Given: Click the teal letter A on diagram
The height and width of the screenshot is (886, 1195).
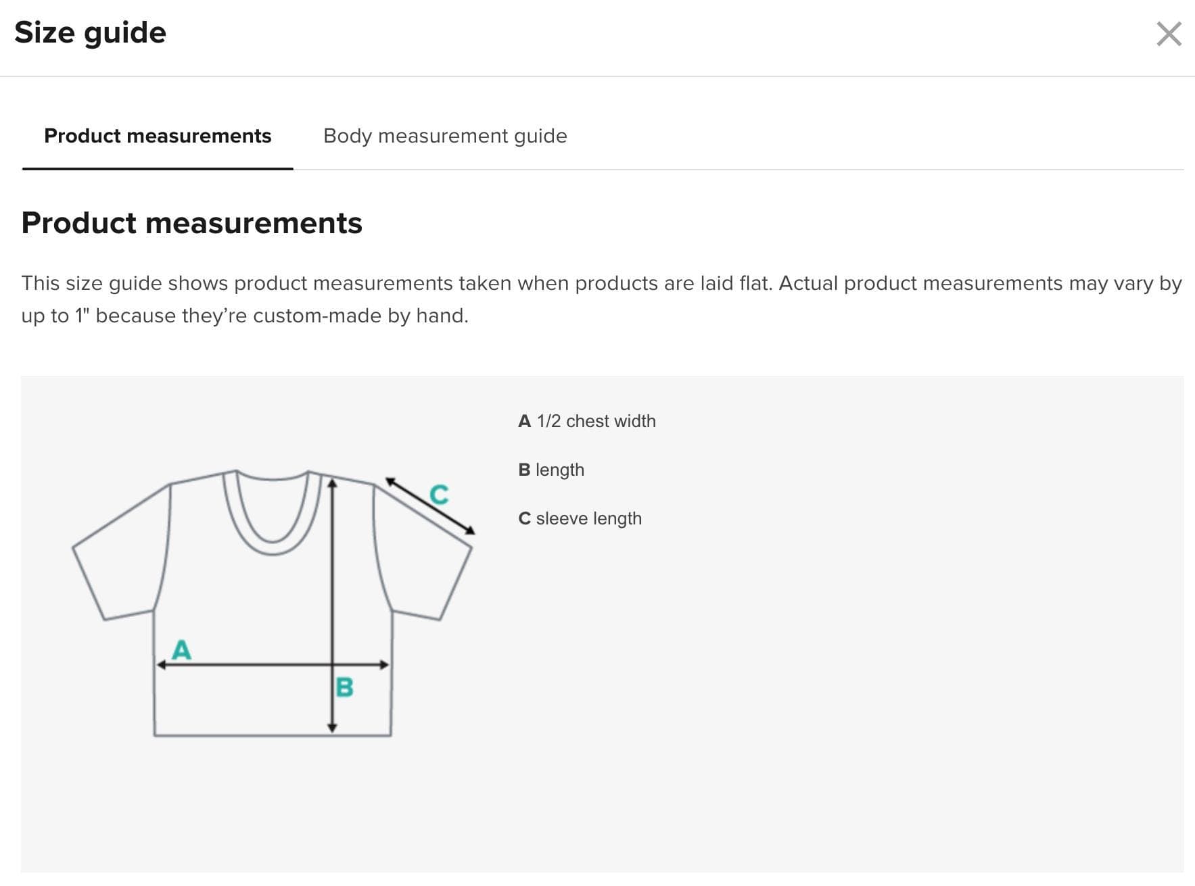Looking at the screenshot, I should click(x=181, y=649).
